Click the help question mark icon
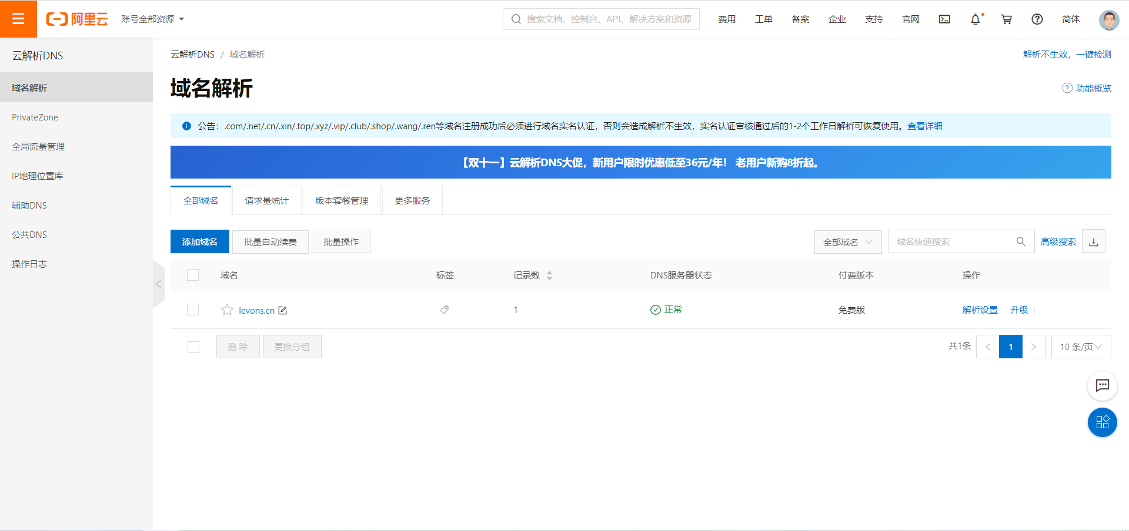Screen dimensions: 1129x531 (x=1037, y=19)
